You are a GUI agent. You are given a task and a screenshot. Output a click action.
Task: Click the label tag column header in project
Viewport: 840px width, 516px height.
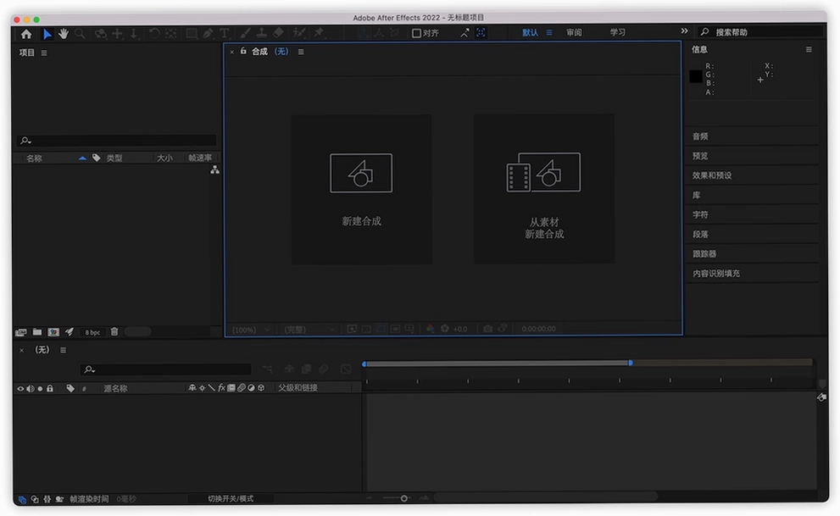(97, 158)
